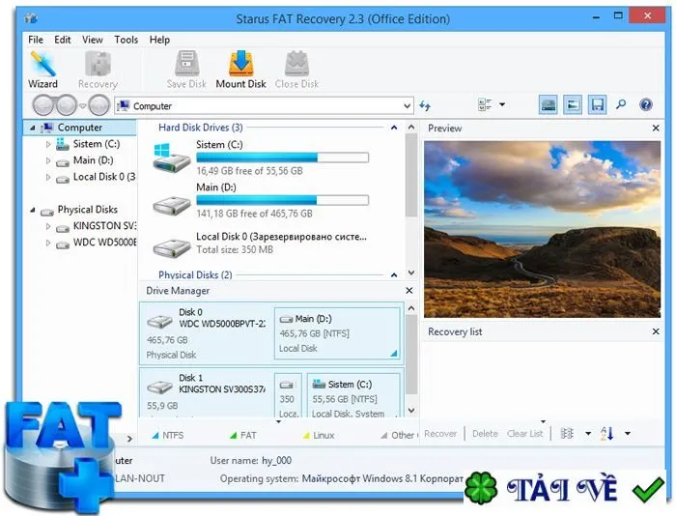This screenshot has height=516, width=676.
Task: Click the FAT legend label
Action: coord(248,436)
